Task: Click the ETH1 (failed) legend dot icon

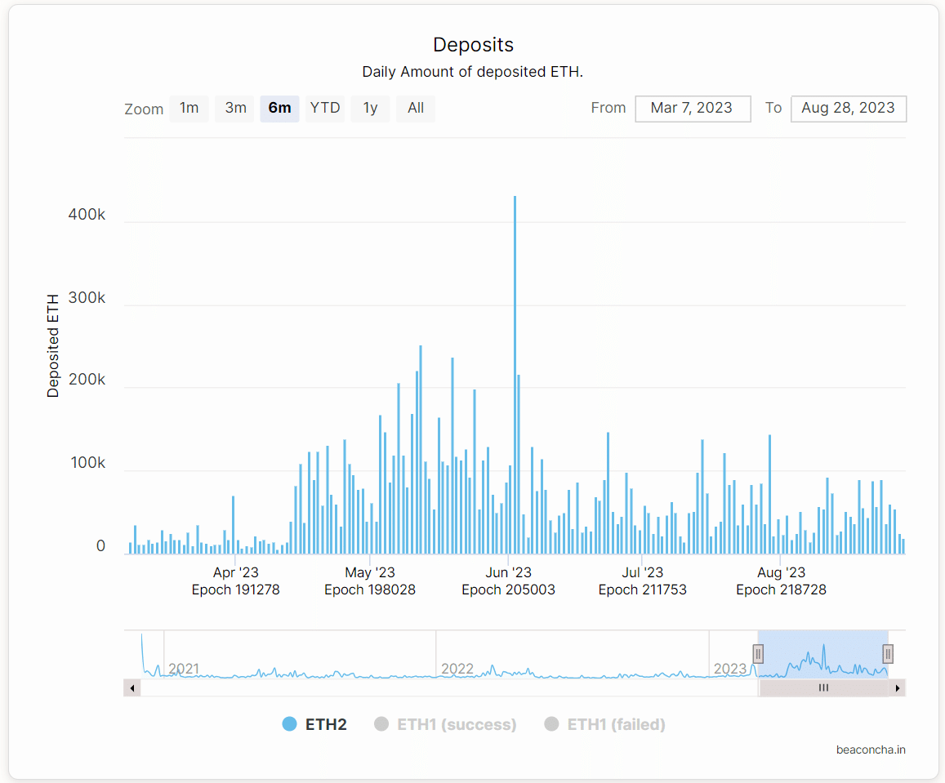Action: pos(551,723)
